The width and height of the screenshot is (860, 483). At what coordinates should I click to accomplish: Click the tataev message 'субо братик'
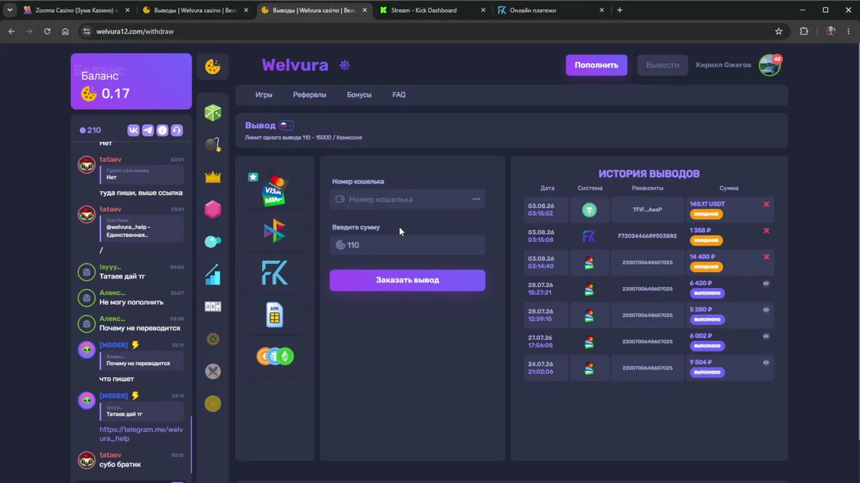120,464
